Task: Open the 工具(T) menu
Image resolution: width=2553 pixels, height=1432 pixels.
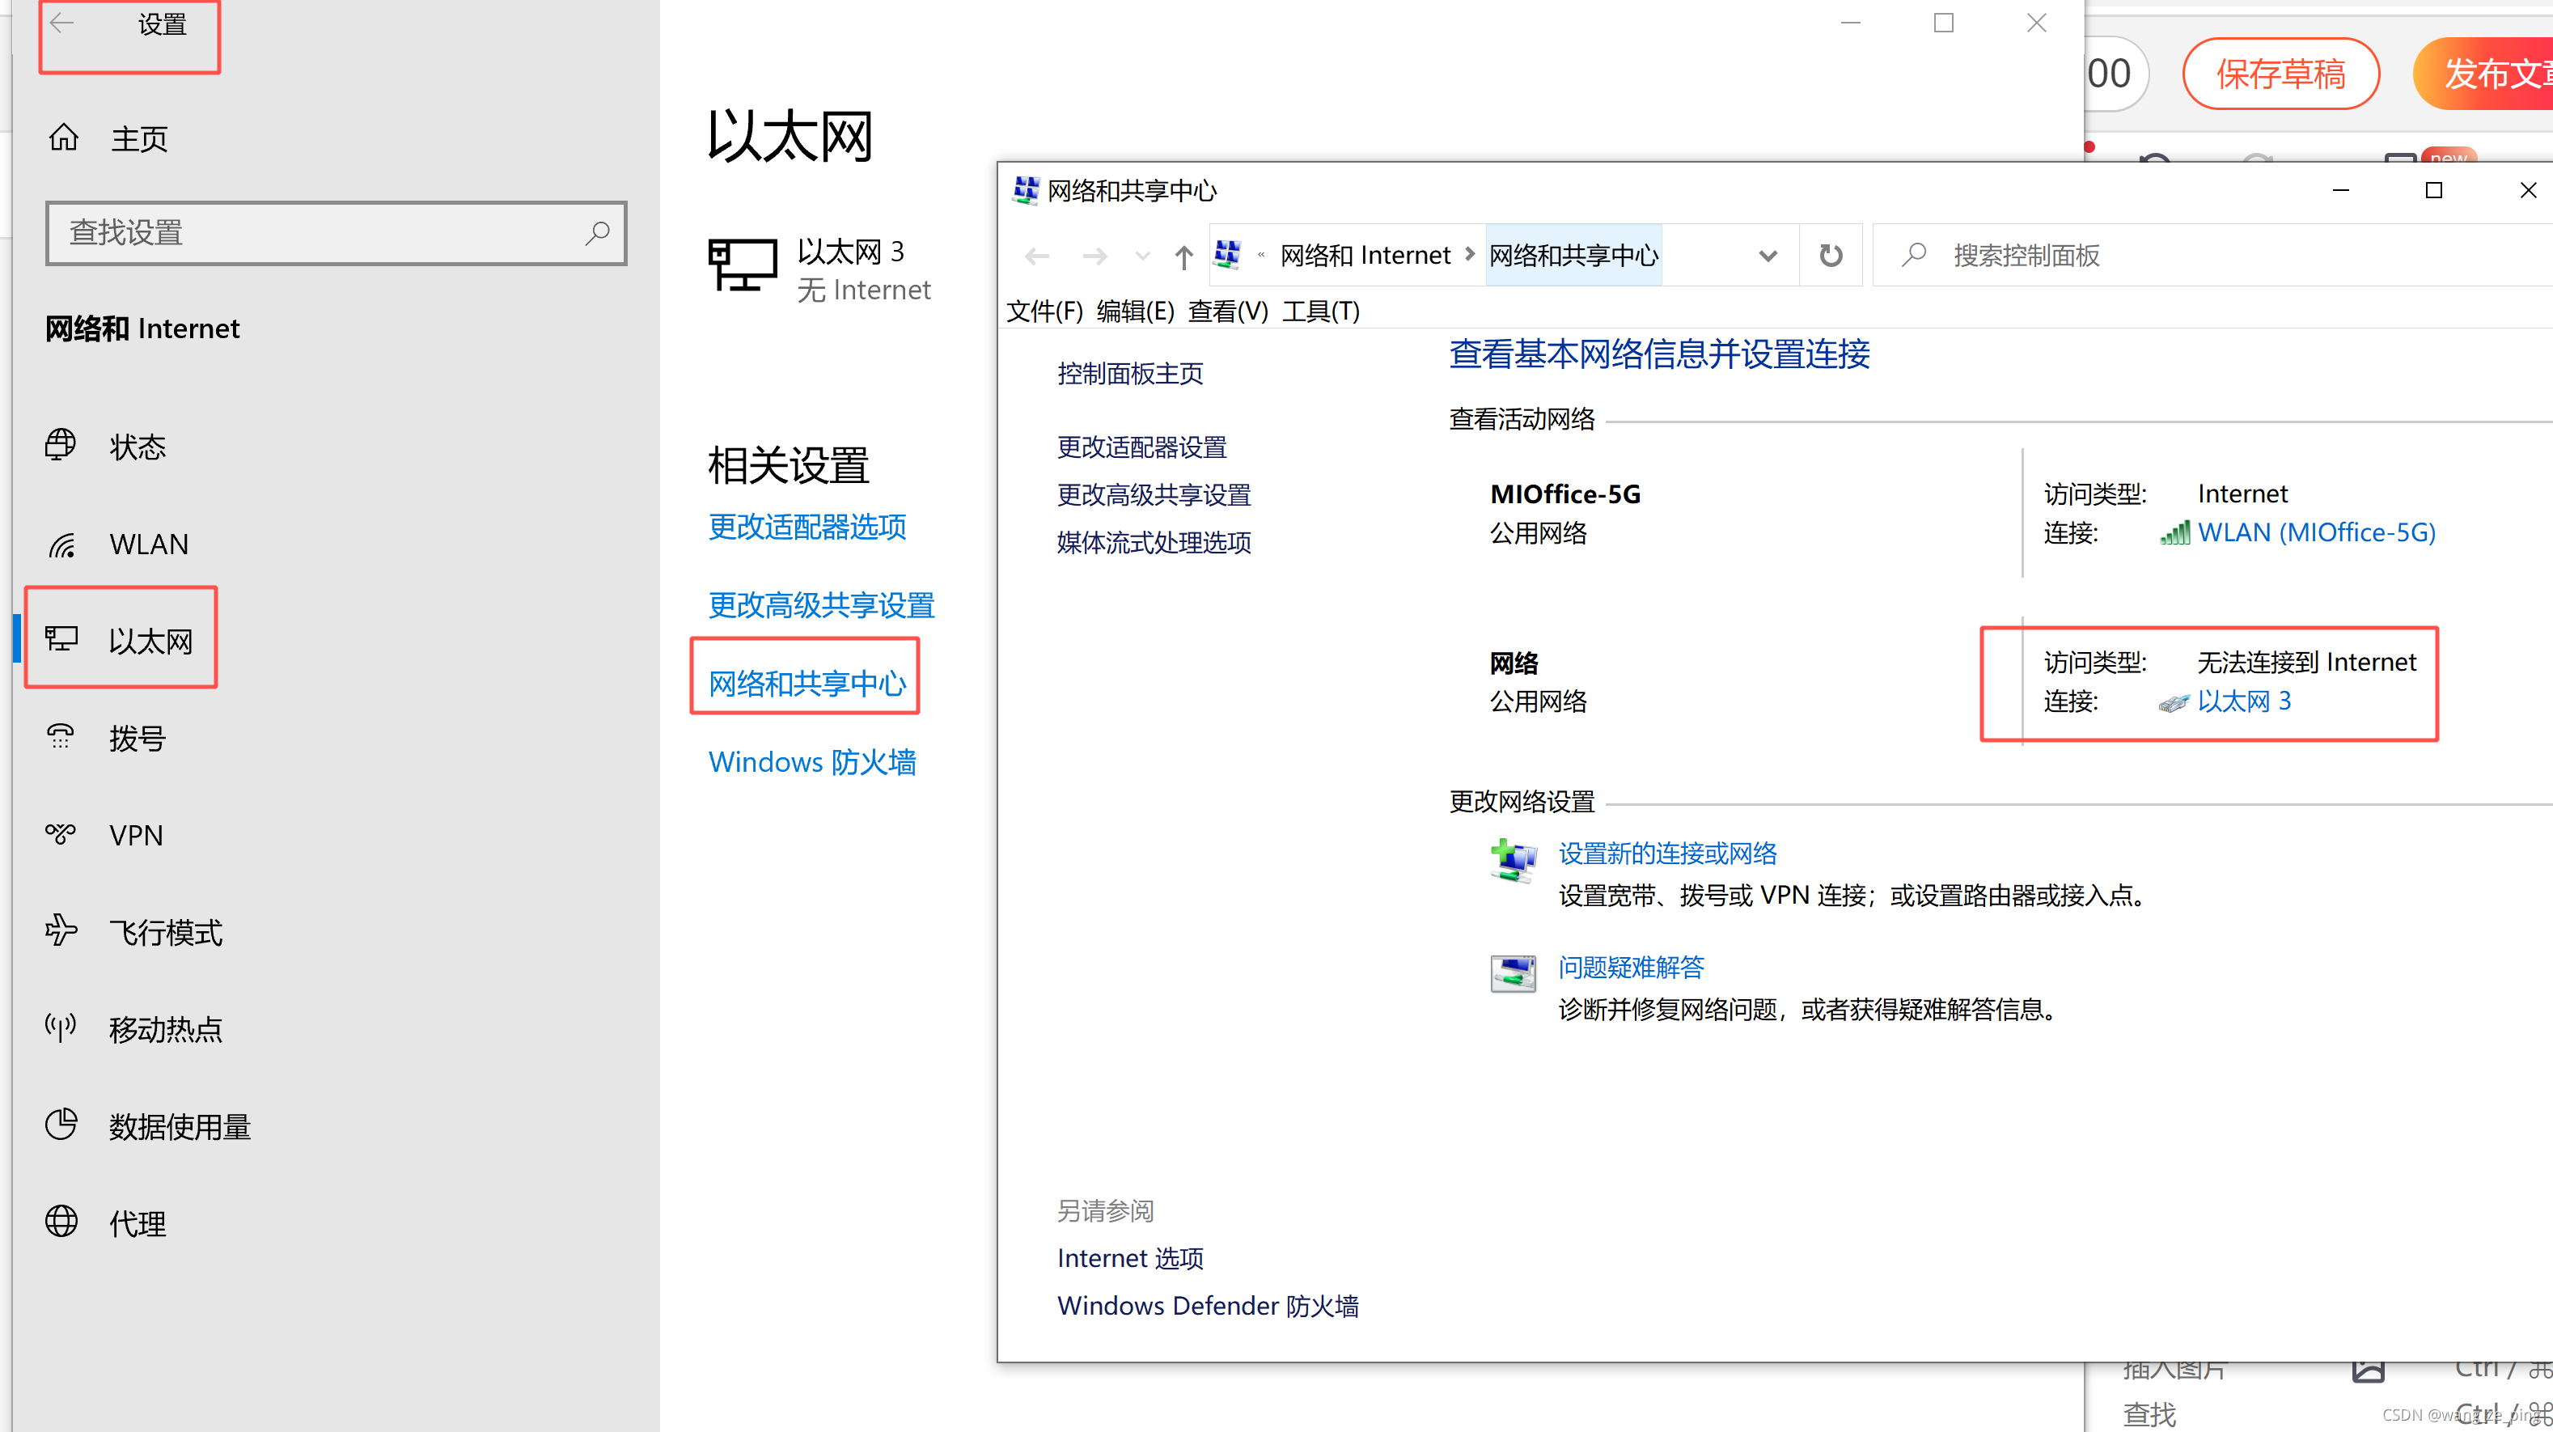Action: pos(1319,311)
